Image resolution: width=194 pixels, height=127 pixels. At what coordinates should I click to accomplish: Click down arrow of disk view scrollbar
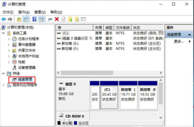point(161,117)
